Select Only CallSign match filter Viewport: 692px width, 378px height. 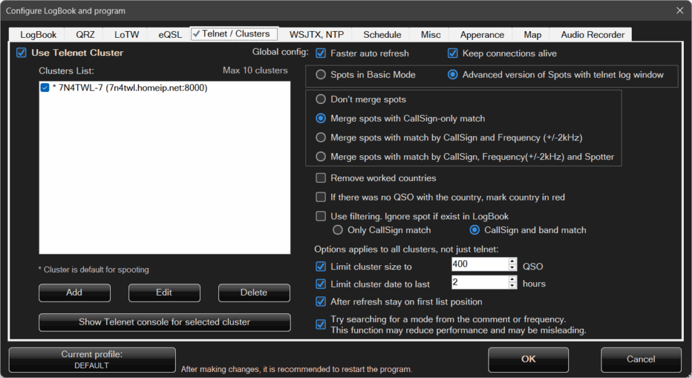click(x=338, y=230)
